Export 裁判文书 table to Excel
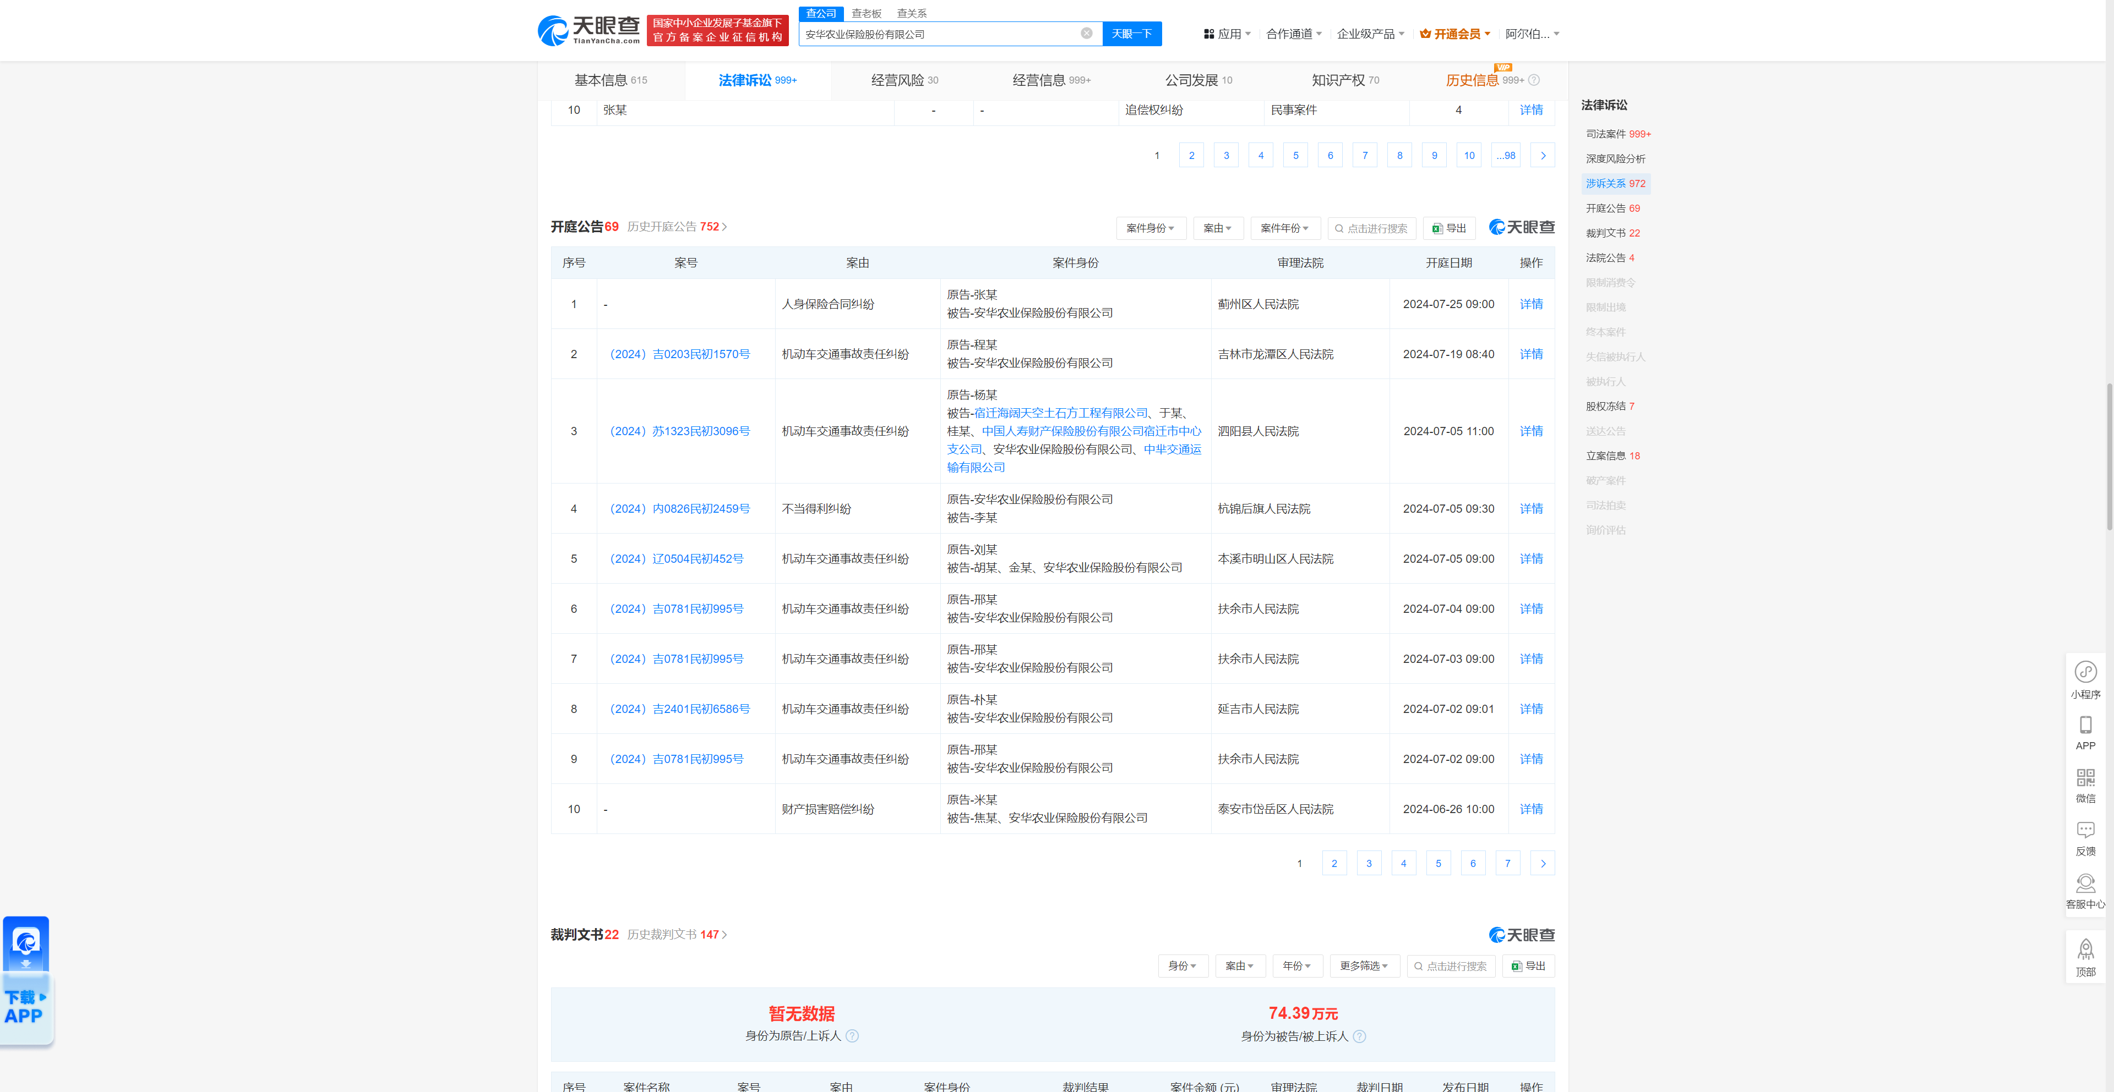 click(x=1529, y=966)
